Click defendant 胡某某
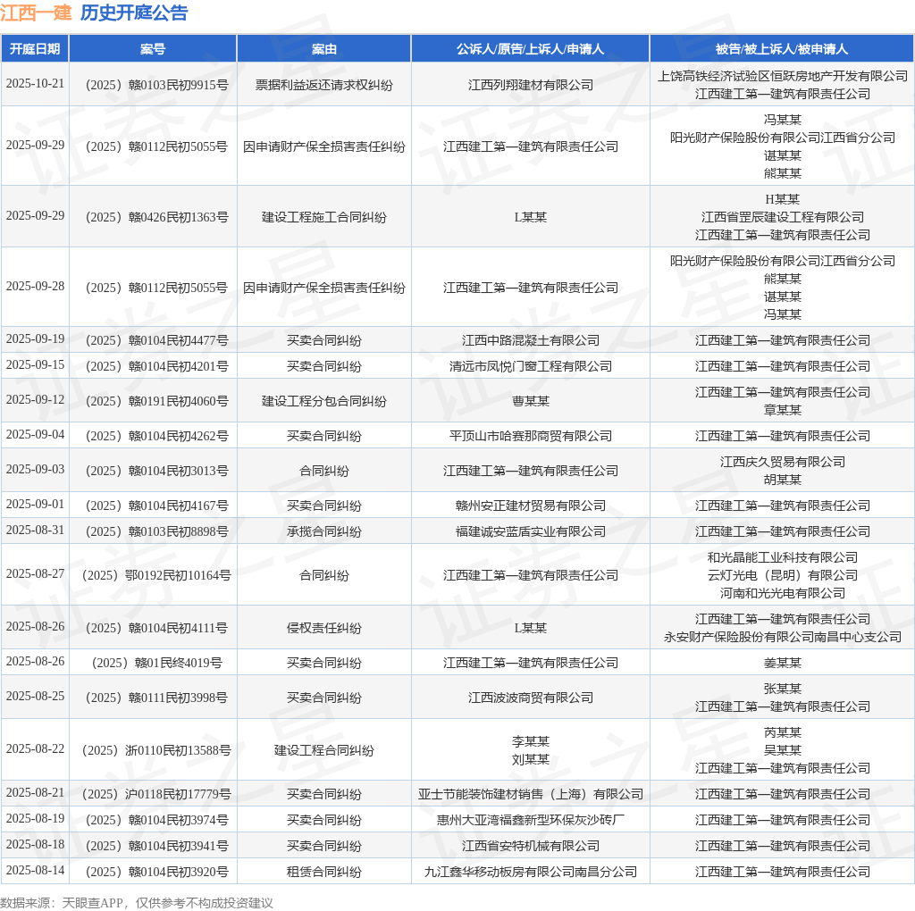The image size is (915, 911). click(x=783, y=480)
